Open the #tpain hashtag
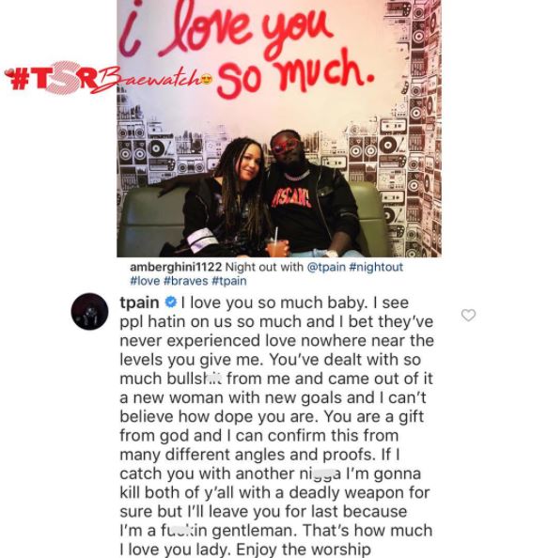The height and width of the screenshot is (558, 547). coord(229,281)
